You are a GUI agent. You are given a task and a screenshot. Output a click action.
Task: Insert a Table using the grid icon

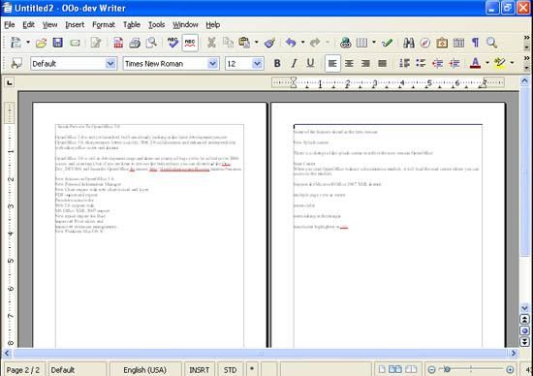[x=361, y=43]
